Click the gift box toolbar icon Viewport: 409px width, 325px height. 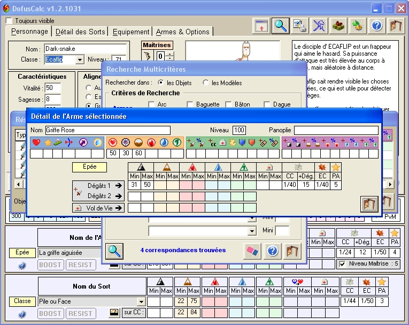pyautogui.click(x=338, y=26)
